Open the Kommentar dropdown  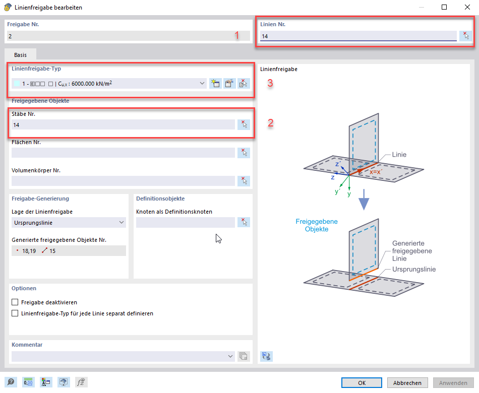[x=230, y=356]
